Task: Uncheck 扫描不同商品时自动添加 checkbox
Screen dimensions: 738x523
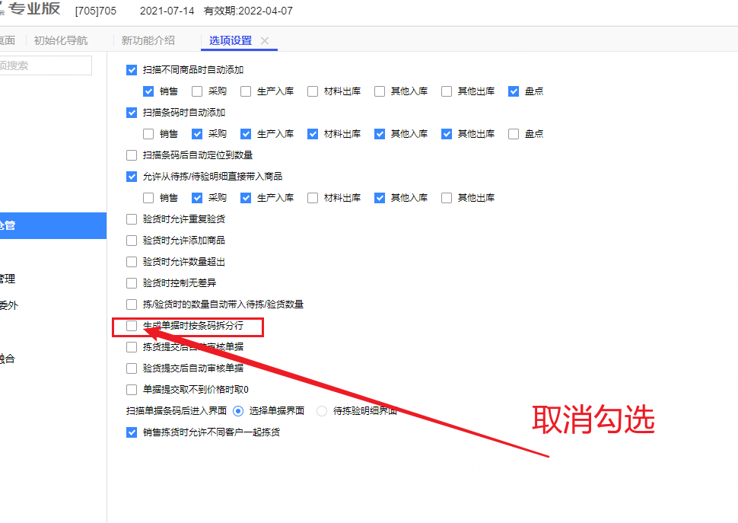Action: pos(132,70)
